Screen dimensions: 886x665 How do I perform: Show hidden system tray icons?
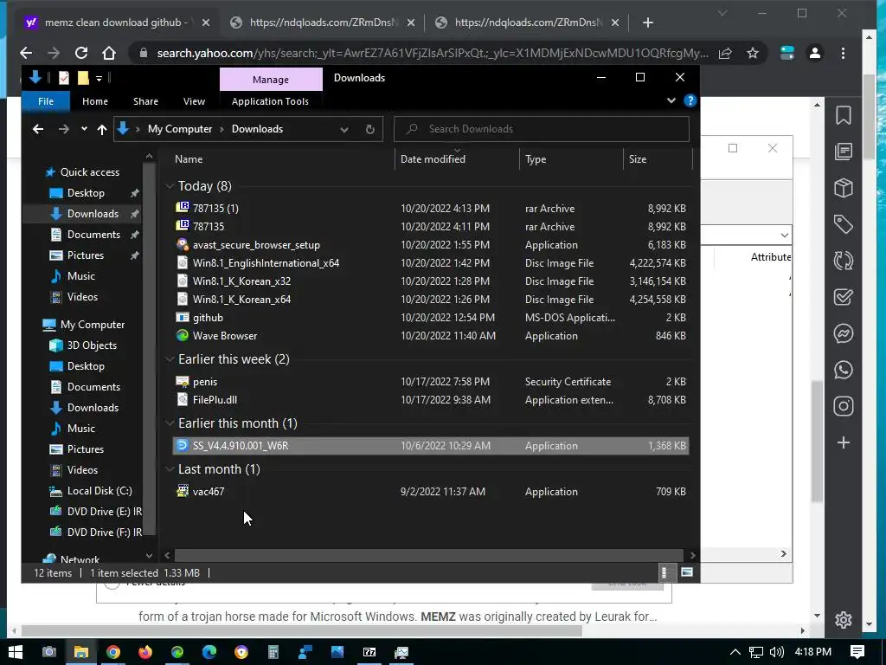pyautogui.click(x=735, y=652)
